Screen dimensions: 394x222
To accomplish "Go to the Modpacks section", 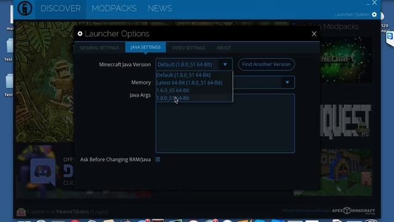I will [x=114, y=9].
